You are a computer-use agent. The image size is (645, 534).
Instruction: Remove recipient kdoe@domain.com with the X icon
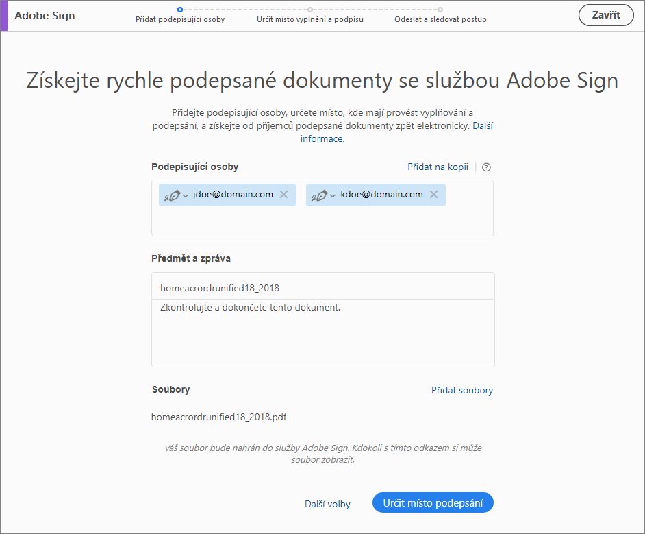(x=433, y=195)
